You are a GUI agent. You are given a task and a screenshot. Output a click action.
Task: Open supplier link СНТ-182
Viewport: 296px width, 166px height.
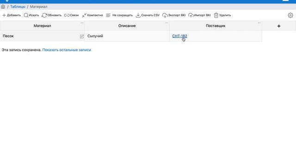(179, 36)
